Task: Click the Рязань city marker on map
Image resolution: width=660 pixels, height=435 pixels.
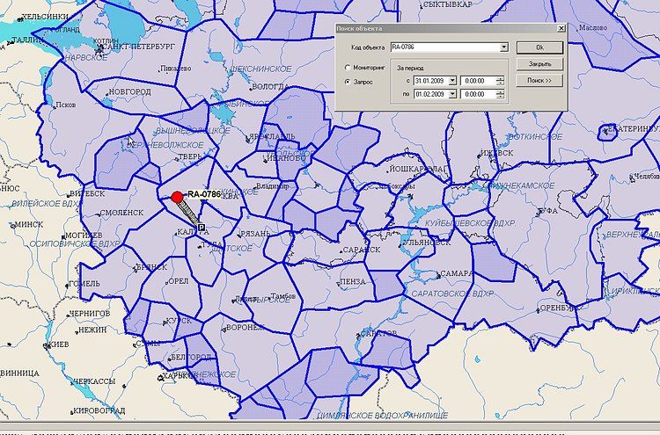Action: click(239, 233)
